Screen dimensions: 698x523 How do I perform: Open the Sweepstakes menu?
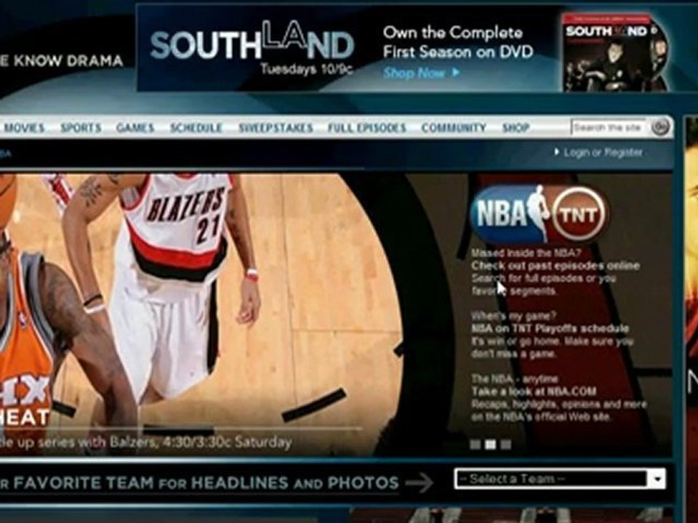pos(276,128)
